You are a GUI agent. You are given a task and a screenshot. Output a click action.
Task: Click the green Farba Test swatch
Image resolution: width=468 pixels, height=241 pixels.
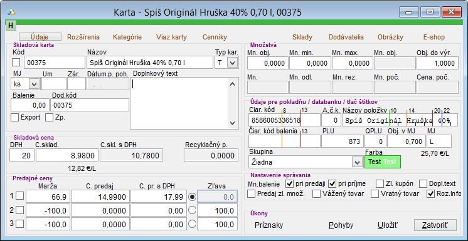coord(382,162)
